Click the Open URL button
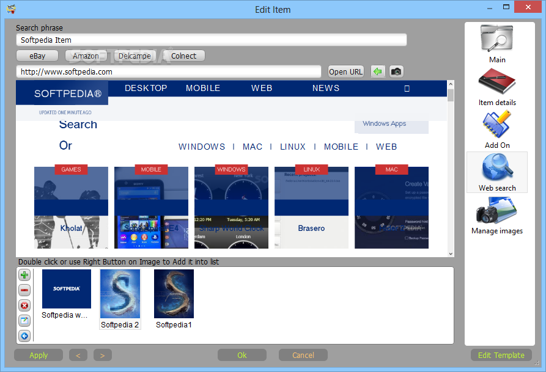 [346, 71]
